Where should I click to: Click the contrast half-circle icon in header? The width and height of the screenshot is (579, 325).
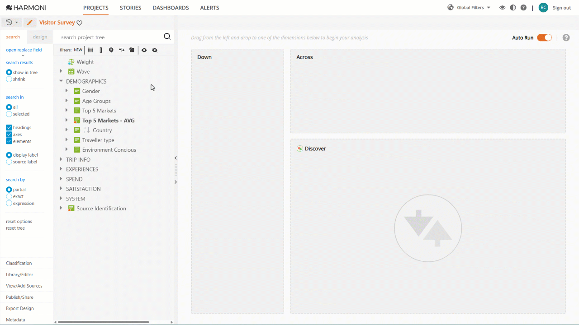tap(513, 8)
